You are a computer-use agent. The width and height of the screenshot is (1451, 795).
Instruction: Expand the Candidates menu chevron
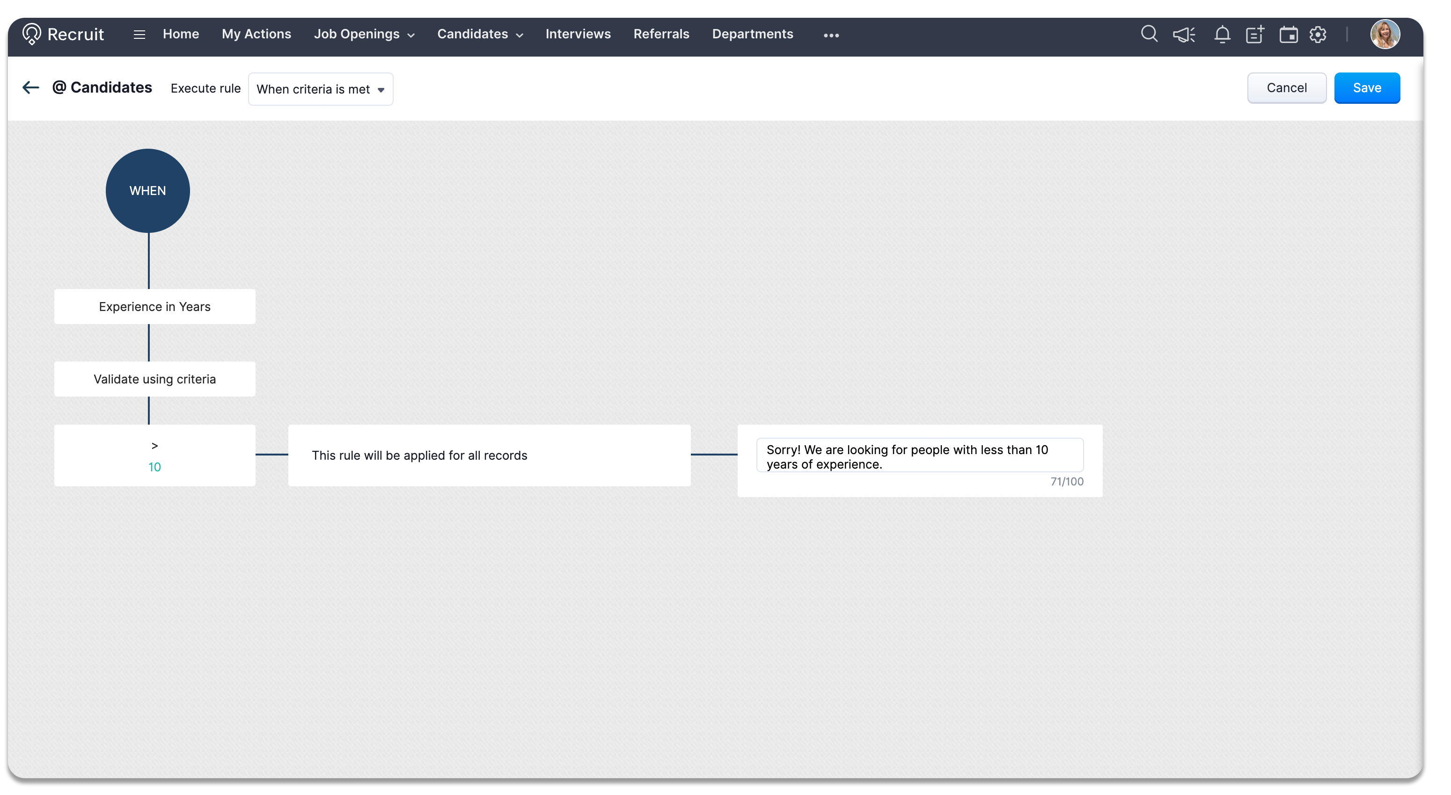[x=520, y=36]
